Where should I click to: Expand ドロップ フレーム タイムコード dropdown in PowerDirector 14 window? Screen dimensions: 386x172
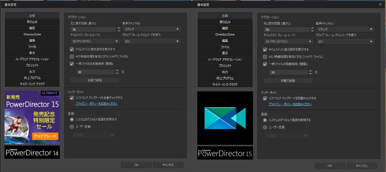point(152,41)
